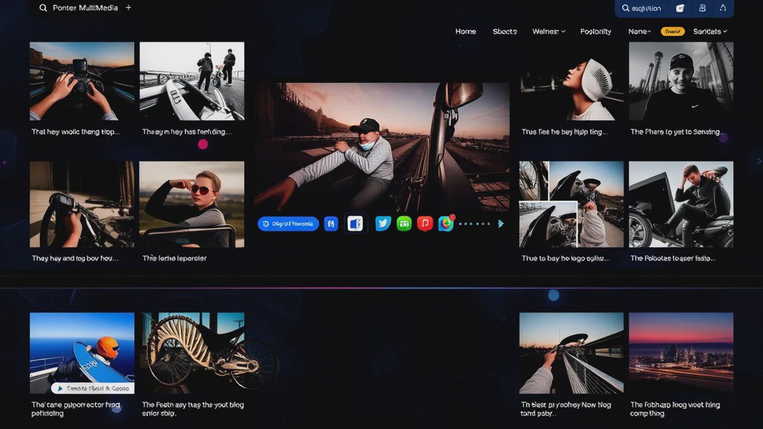Click the dotted pagination indicator

click(x=474, y=224)
